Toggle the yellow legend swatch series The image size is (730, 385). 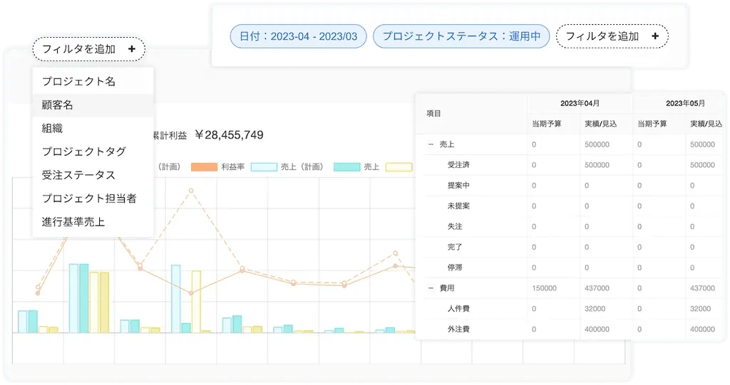coord(399,167)
